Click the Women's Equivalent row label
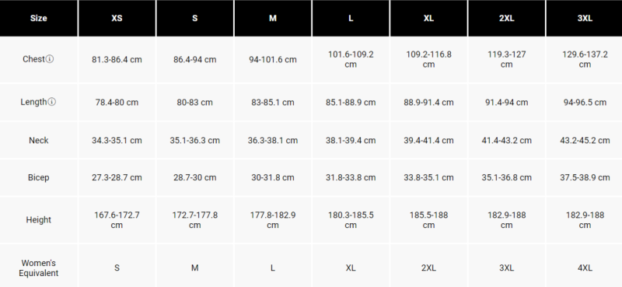 (x=38, y=268)
